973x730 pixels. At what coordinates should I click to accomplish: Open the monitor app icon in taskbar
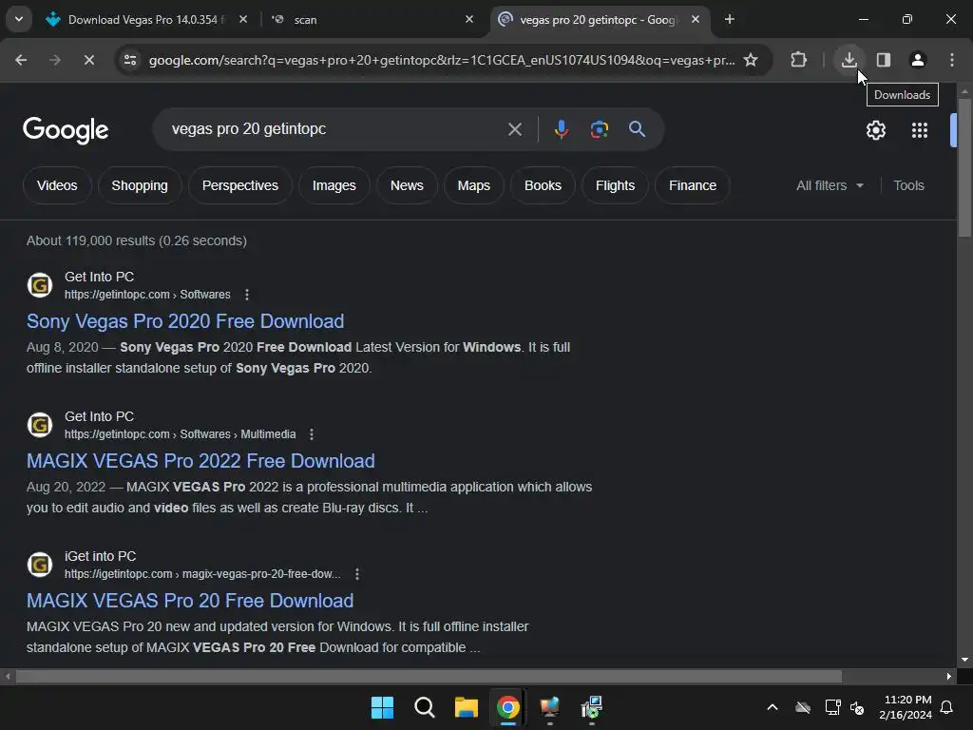tap(550, 707)
